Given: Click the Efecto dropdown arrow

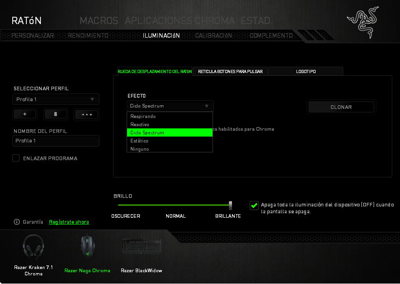Looking at the screenshot, I should (x=207, y=106).
